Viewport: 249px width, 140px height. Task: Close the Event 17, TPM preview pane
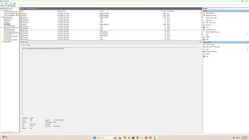coord(200,42)
